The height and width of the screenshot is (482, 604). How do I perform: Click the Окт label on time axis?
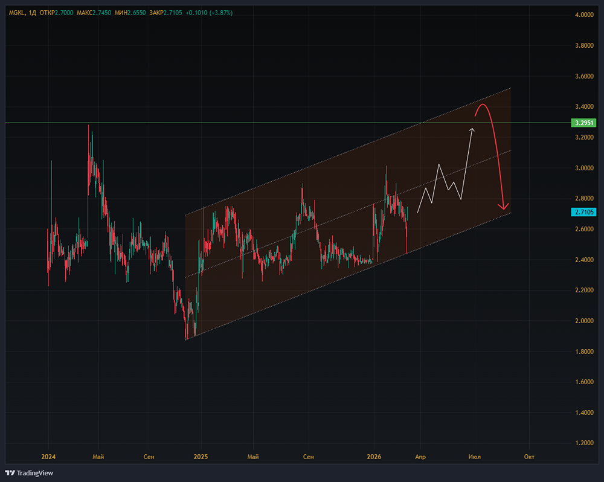(x=529, y=457)
